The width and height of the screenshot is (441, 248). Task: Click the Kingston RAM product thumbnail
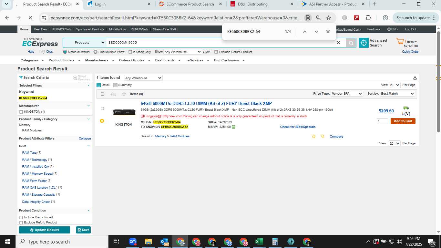[x=124, y=112]
